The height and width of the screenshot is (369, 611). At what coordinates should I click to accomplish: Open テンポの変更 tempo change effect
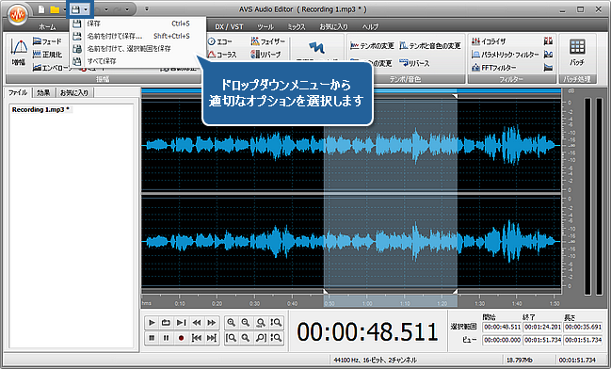pyautogui.click(x=372, y=46)
